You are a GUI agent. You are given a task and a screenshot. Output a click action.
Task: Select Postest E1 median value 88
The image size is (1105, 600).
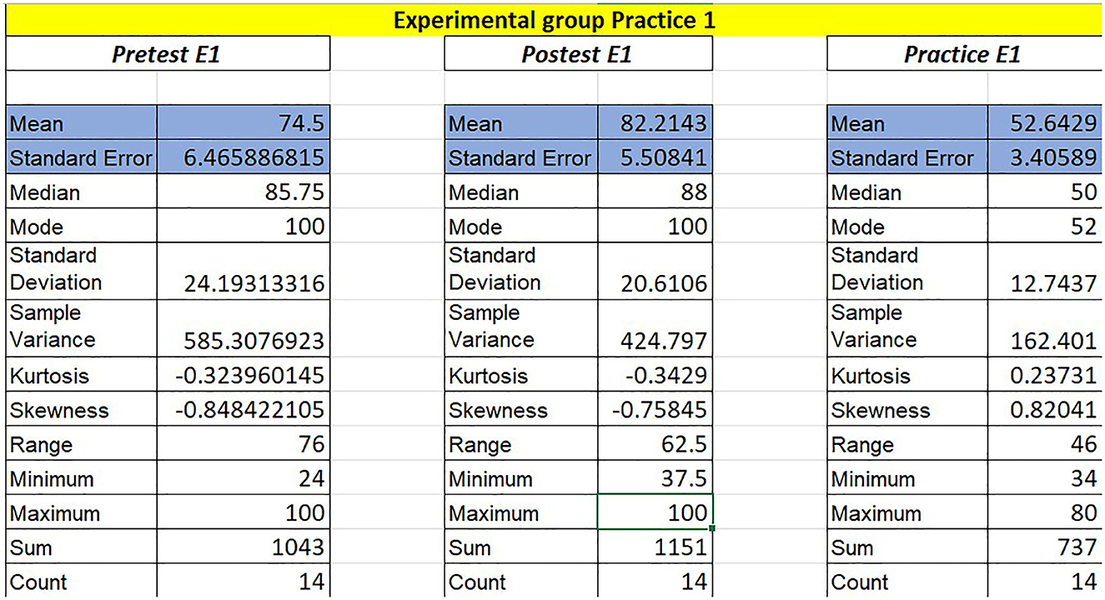pyautogui.click(x=655, y=192)
